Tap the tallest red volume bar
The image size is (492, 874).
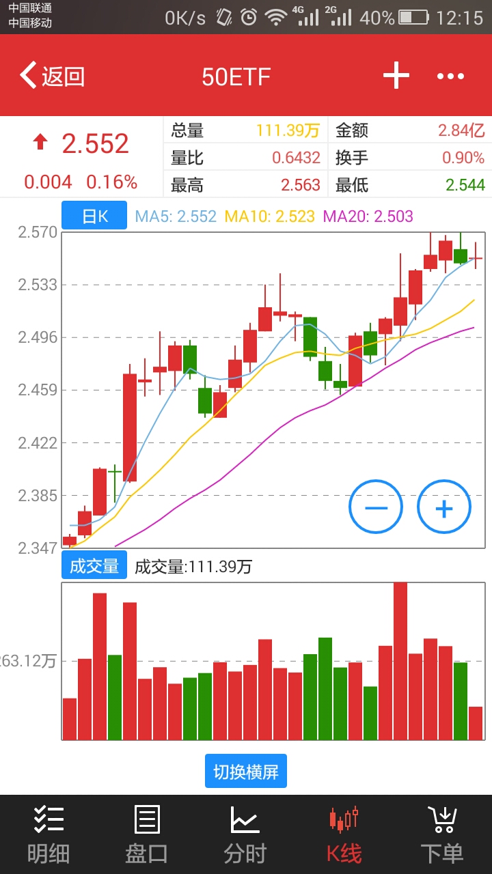tap(400, 660)
